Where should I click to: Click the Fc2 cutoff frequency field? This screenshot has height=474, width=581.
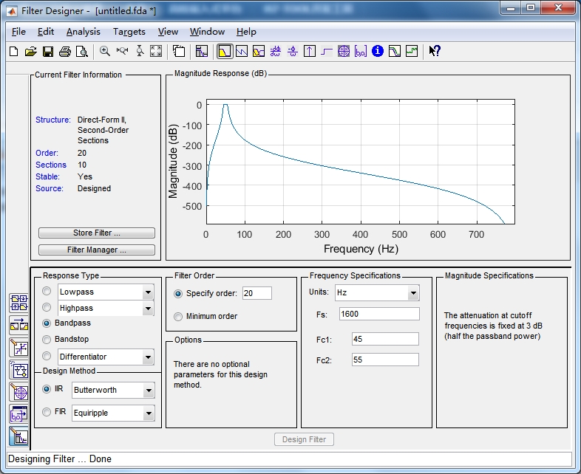point(385,360)
